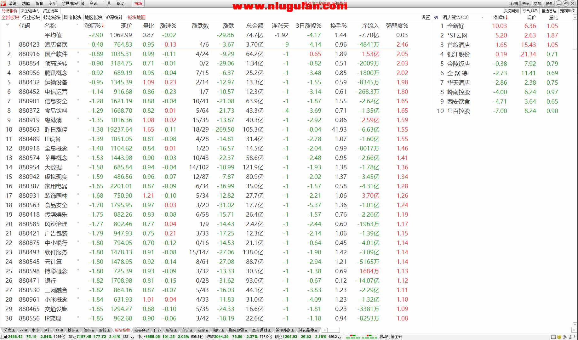Viewport: 578px width, 340px height.
Task: Switch to the 板块地图 tab
Action: click(137, 17)
